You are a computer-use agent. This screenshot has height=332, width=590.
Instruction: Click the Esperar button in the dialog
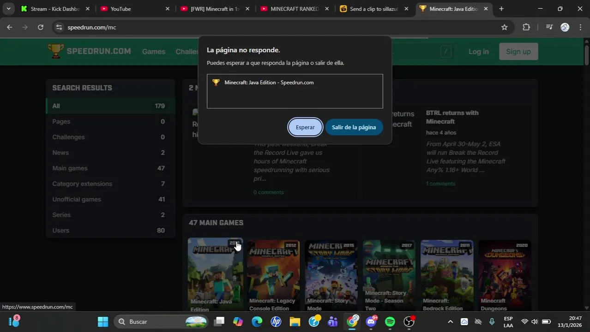pyautogui.click(x=305, y=127)
